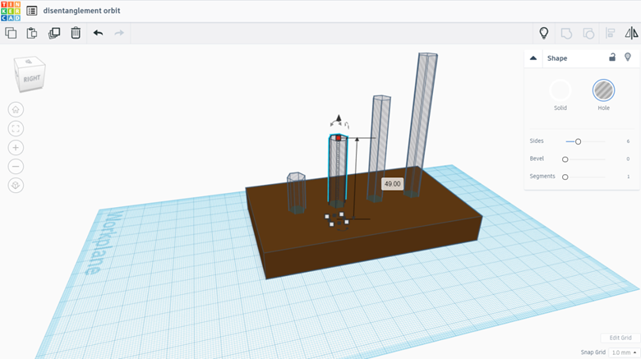Return to Home view
Screen dimensions: 641x359
16,109
